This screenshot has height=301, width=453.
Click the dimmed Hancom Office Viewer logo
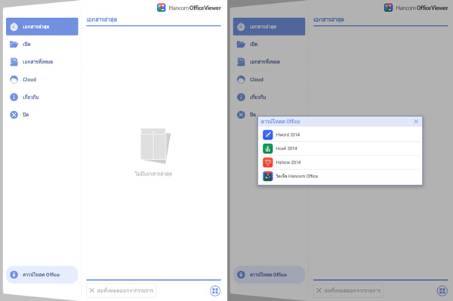point(416,8)
